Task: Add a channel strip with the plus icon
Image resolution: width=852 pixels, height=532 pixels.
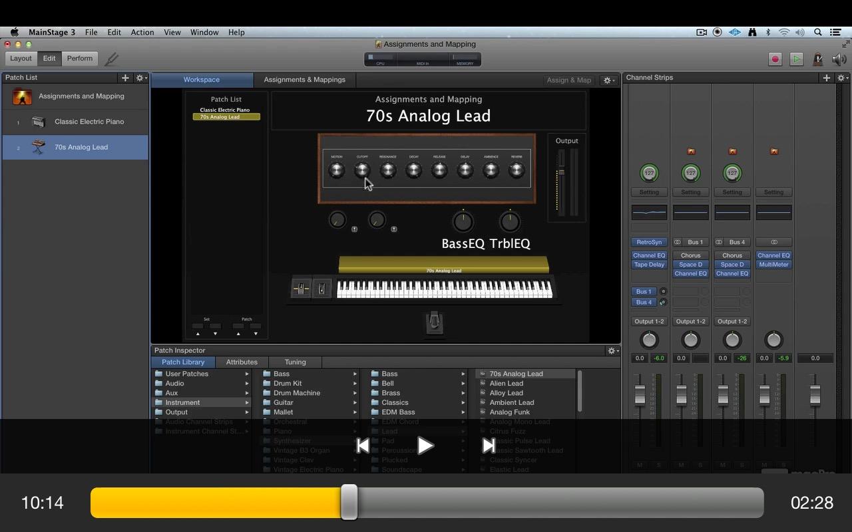Action: coord(827,78)
